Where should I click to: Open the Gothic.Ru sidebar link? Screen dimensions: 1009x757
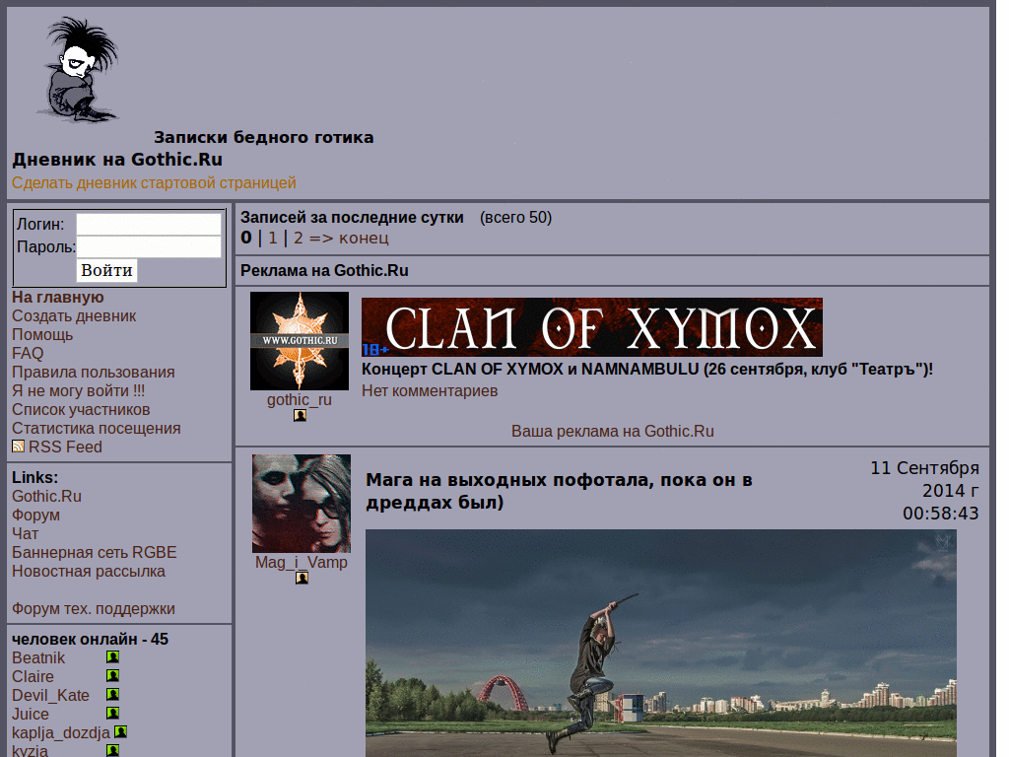click(x=46, y=497)
